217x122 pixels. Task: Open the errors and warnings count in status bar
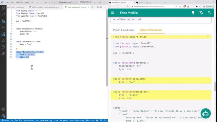click(18, 121)
